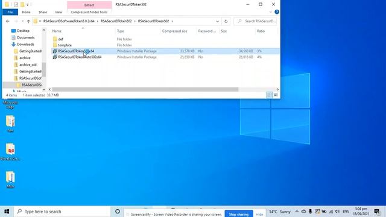Select the template folder
Image resolution: width=386 pixels, height=217 pixels.
[65, 45]
